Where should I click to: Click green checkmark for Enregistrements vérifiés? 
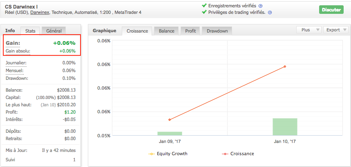[204, 6]
